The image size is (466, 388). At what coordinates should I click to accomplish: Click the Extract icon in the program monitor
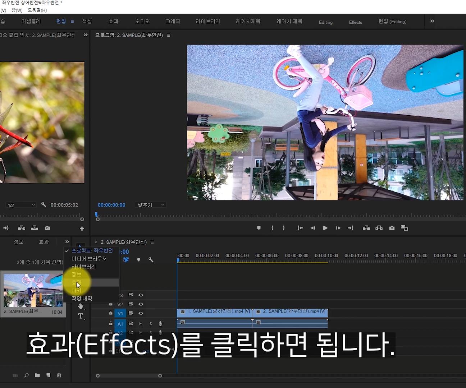click(379, 228)
